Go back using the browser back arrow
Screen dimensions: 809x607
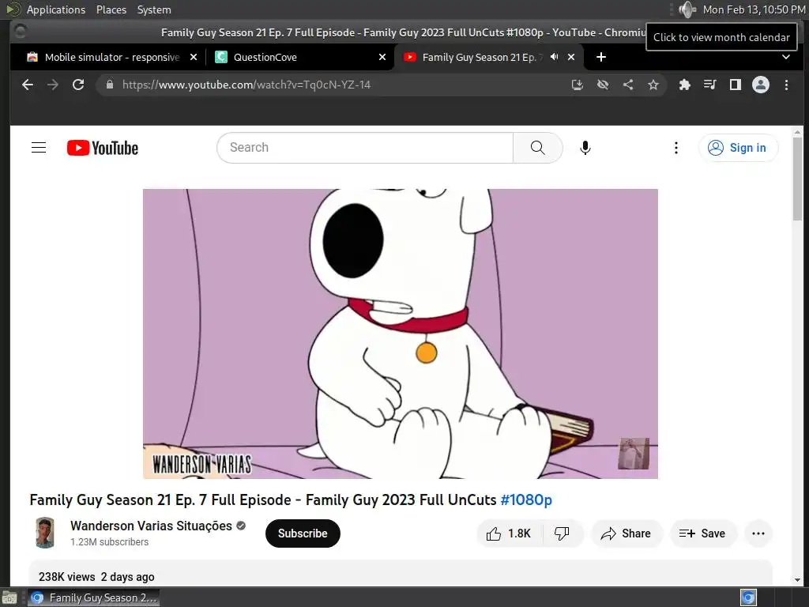(x=28, y=85)
